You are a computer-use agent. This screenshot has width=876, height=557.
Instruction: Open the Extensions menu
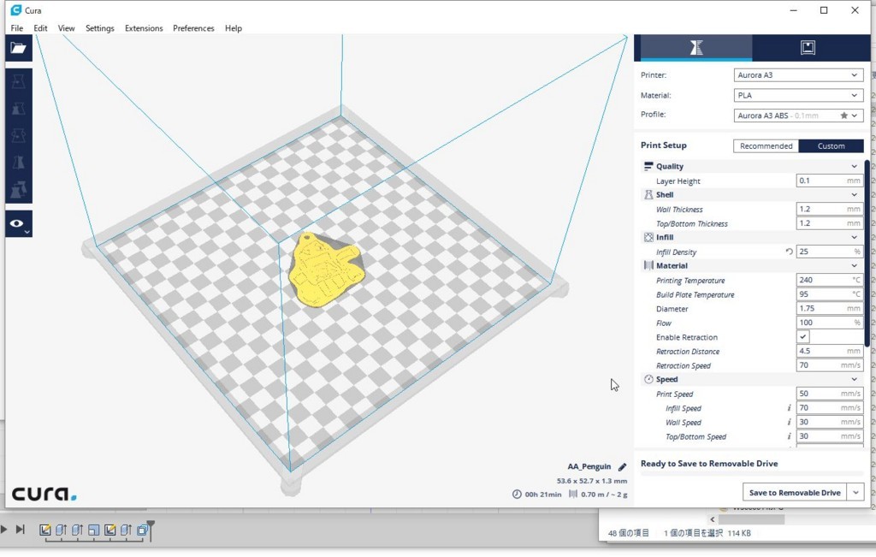[x=144, y=28]
